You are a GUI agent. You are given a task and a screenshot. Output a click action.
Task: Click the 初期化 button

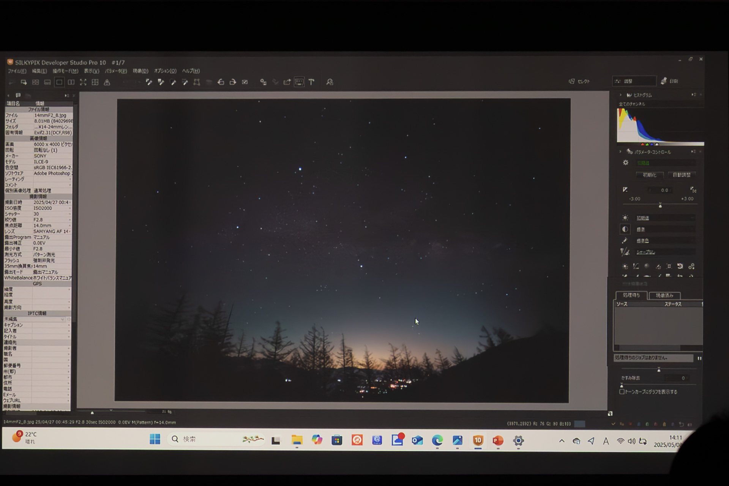pyautogui.click(x=649, y=175)
